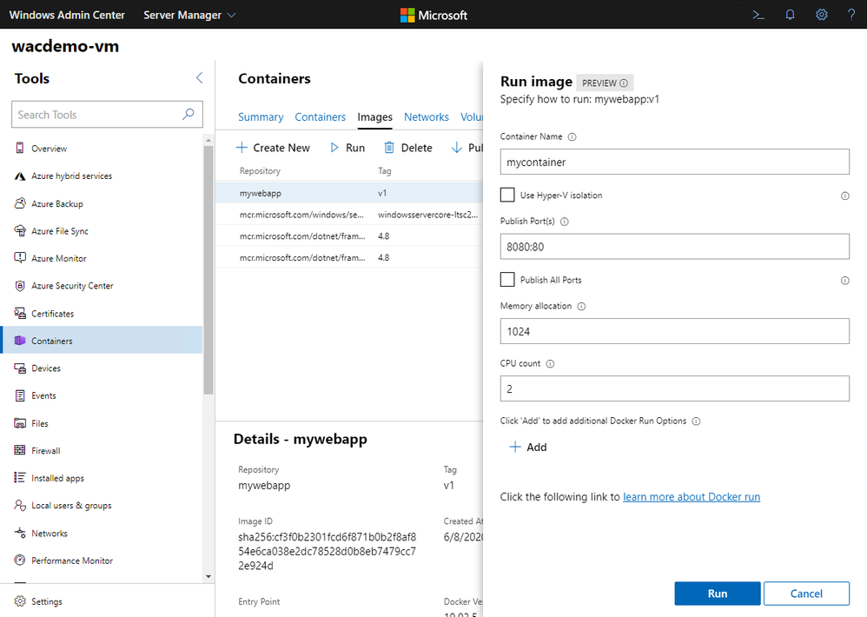Select the Images tab
The width and height of the screenshot is (867, 617).
(375, 117)
